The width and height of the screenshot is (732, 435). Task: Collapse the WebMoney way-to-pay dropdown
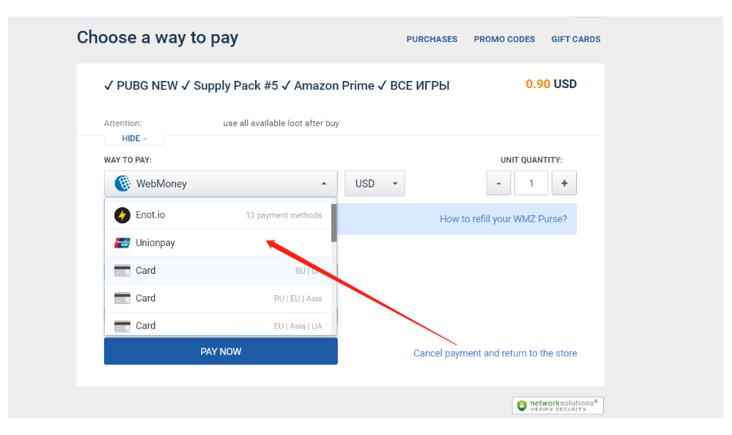(221, 183)
